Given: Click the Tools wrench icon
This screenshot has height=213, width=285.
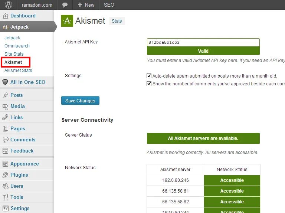Looking at the screenshot, I should click(x=6, y=197).
